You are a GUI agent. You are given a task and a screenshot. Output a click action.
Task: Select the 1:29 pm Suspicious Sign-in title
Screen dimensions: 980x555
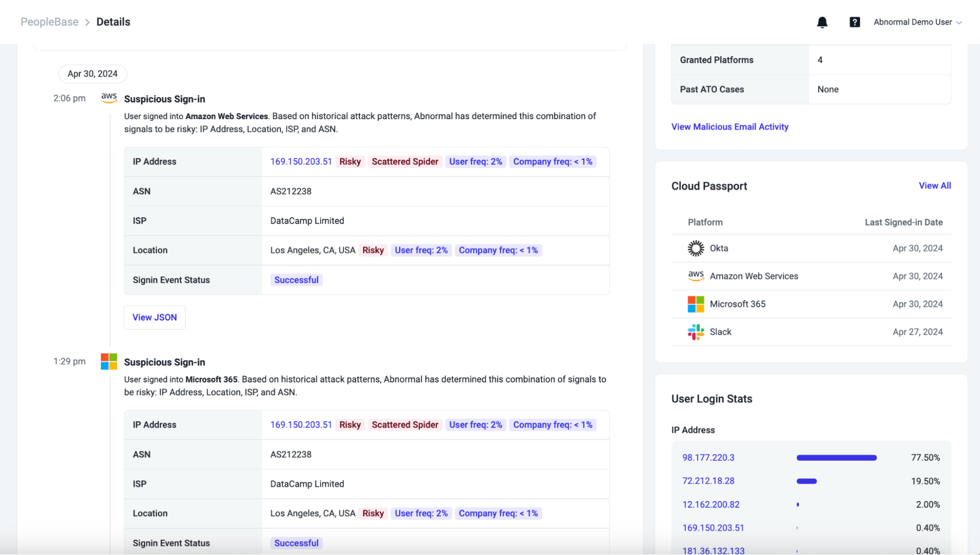click(x=165, y=362)
